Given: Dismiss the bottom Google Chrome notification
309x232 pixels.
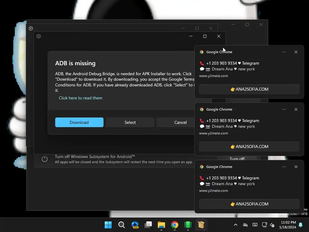Looking at the screenshot, I should tap(296, 167).
